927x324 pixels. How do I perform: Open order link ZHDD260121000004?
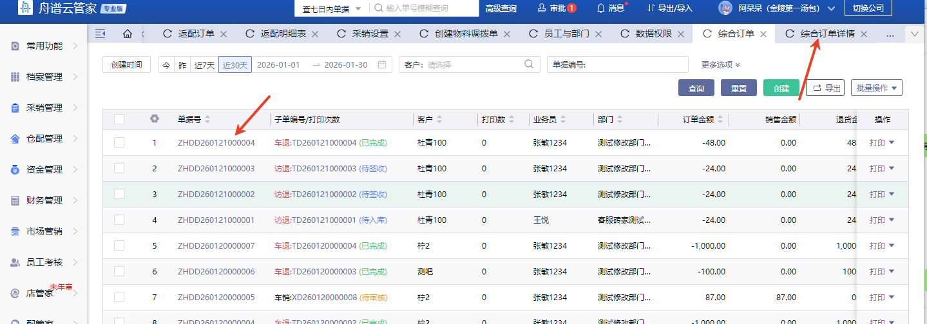point(216,142)
